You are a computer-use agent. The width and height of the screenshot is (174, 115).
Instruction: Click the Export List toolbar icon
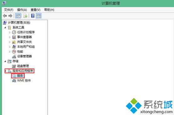[x=25, y=16]
